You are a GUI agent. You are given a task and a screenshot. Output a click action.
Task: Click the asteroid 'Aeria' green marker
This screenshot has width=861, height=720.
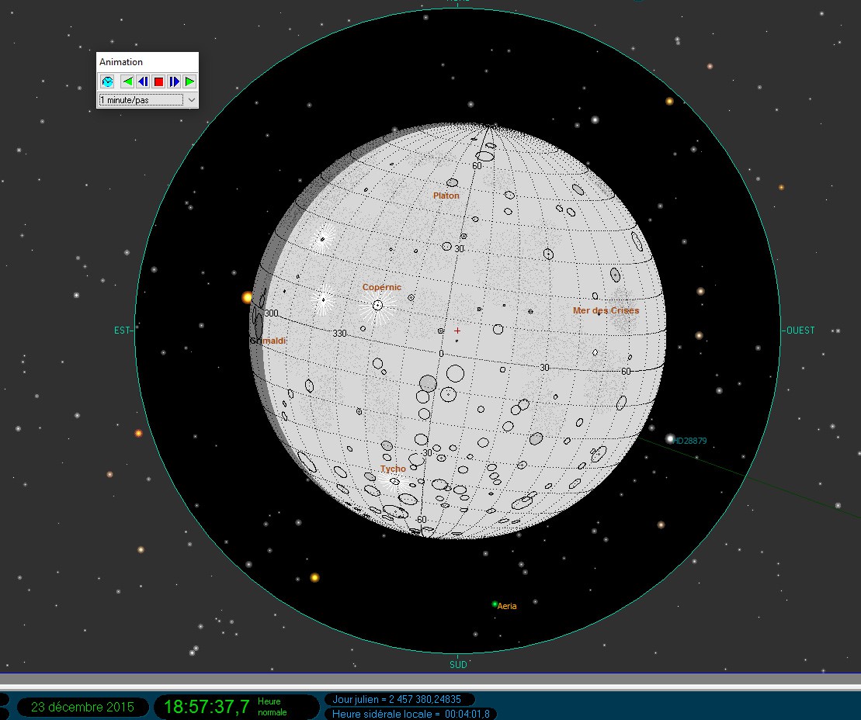[495, 604]
